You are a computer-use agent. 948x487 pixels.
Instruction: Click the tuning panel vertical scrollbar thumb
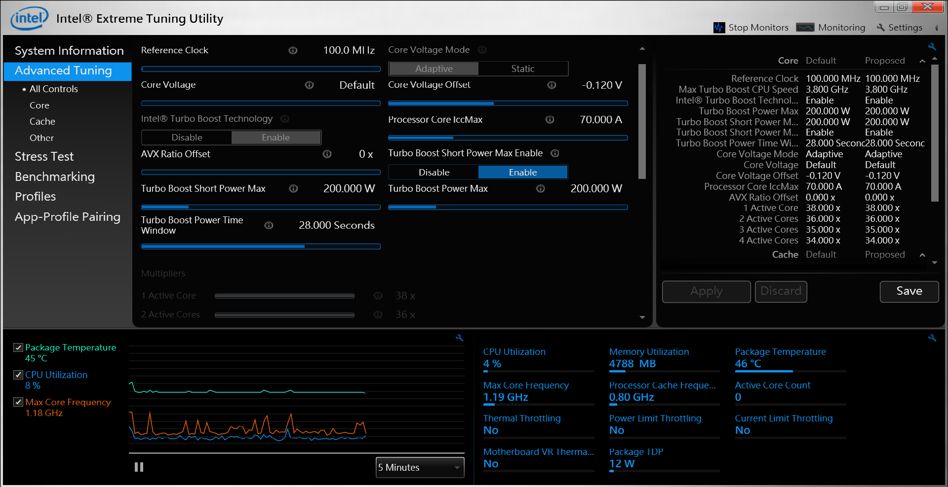point(642,121)
